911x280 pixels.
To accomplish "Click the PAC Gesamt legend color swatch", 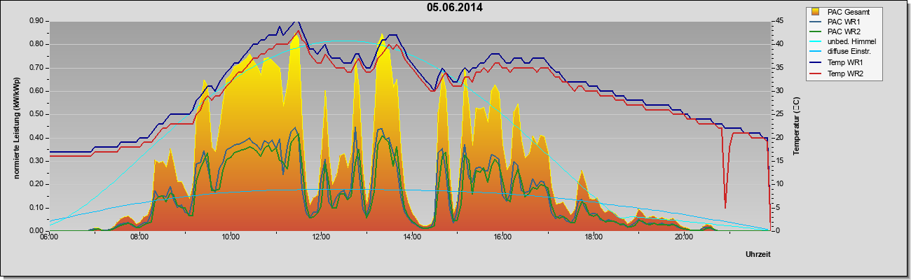I will tap(817, 12).
